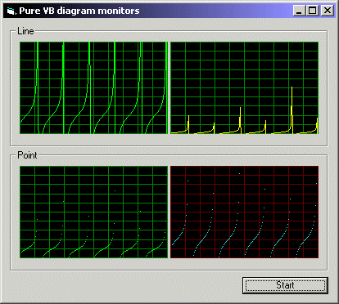Minimize the diagram monitors window
This screenshot has height=304, width=339.
(299, 11)
